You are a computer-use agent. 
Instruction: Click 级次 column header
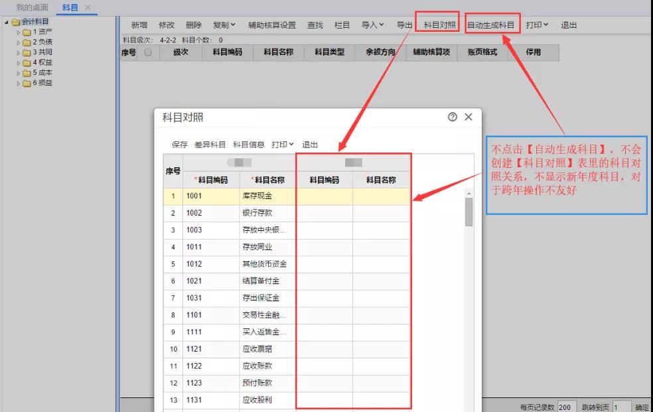(181, 52)
